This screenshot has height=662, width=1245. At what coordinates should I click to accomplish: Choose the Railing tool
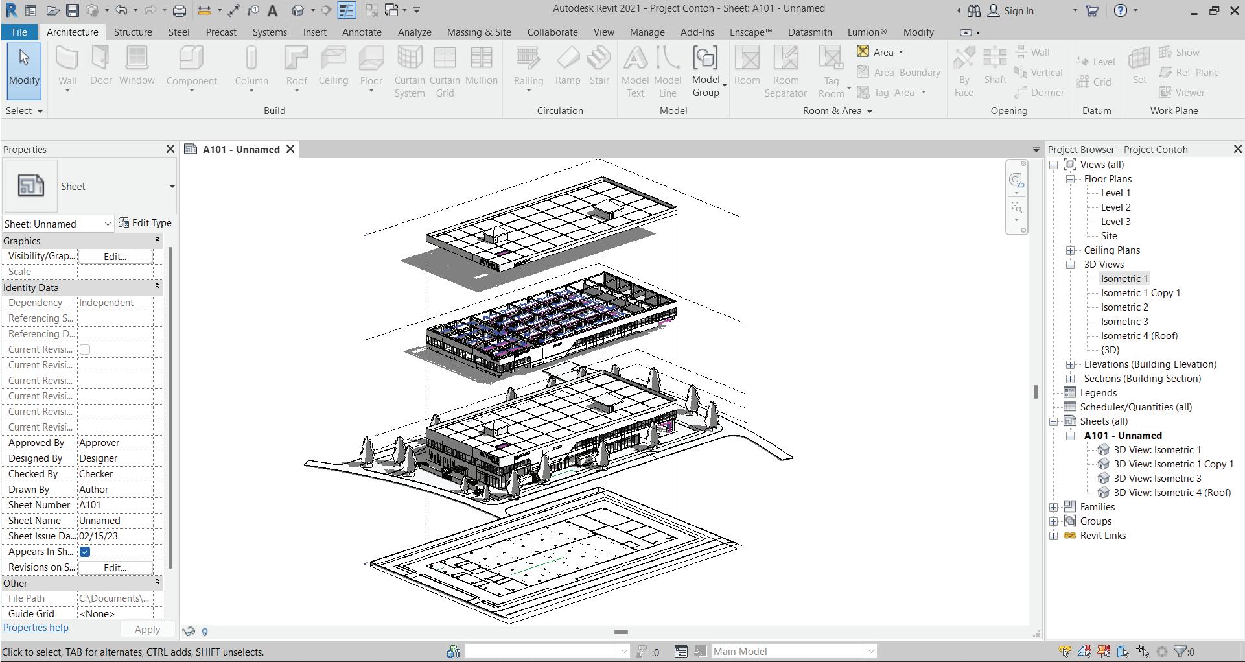coord(528,65)
